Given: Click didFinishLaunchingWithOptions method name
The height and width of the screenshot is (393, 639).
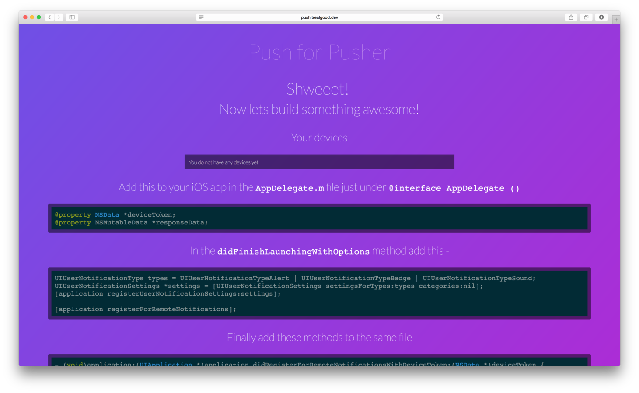Looking at the screenshot, I should (x=293, y=252).
